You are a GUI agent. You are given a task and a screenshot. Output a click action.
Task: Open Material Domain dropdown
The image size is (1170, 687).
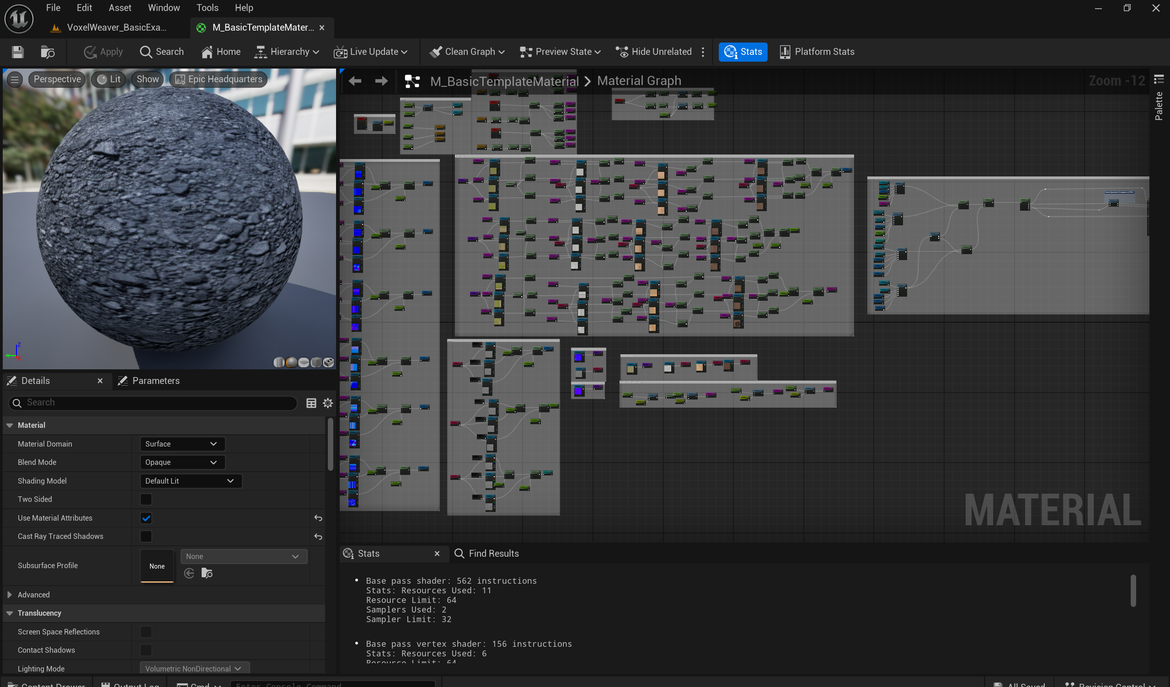point(182,444)
